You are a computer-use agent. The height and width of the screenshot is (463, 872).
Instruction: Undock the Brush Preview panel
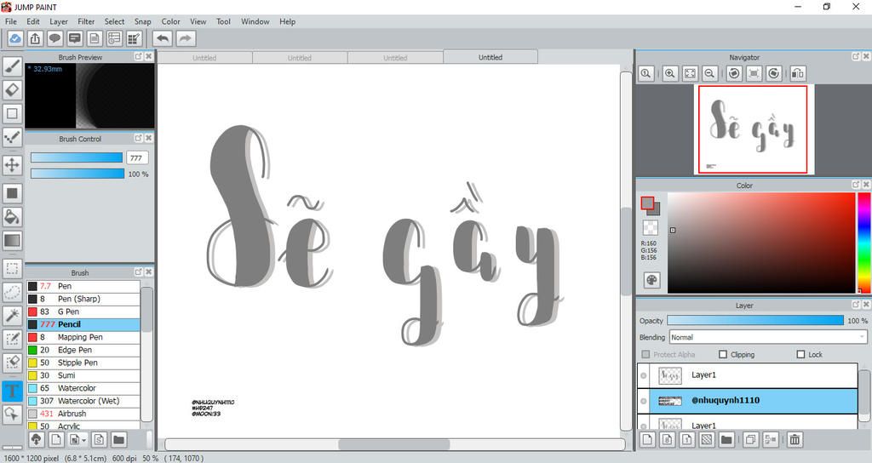click(139, 56)
